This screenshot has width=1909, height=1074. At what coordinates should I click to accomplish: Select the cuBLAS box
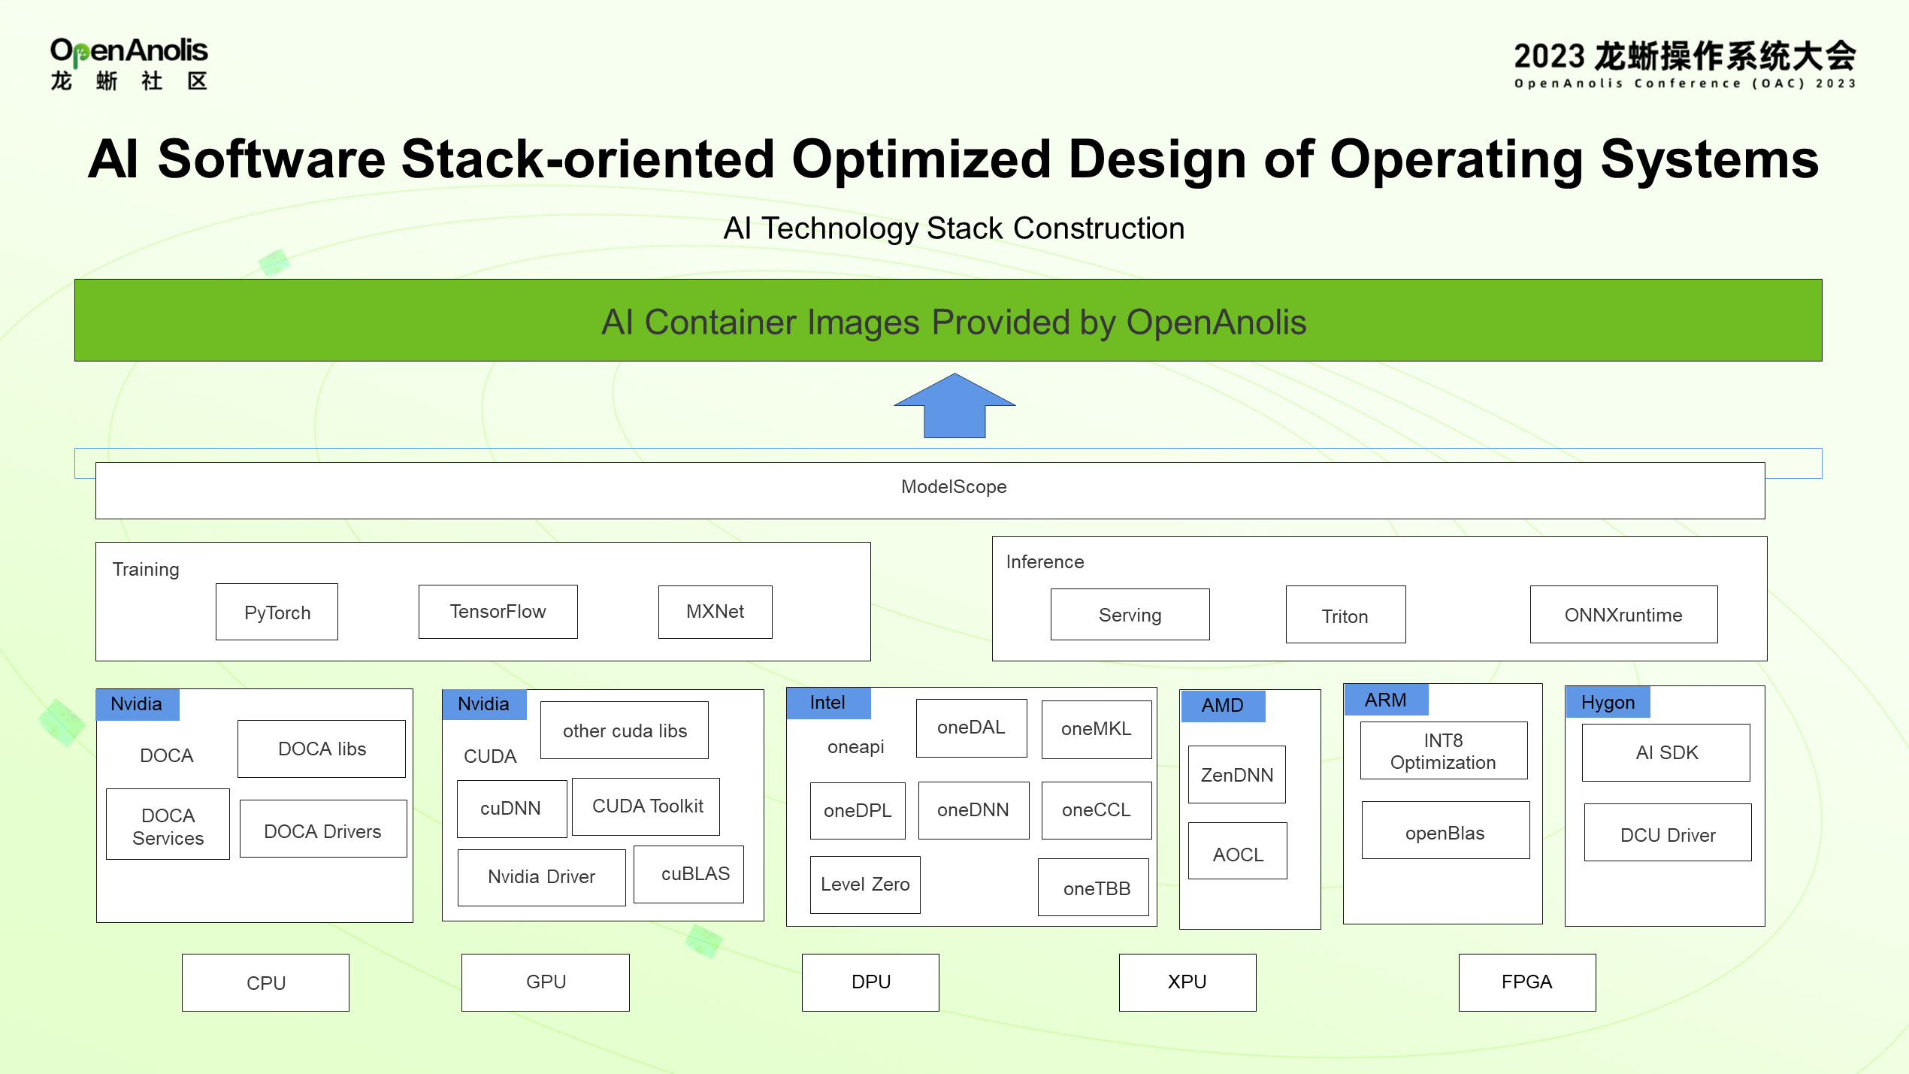pos(689,875)
